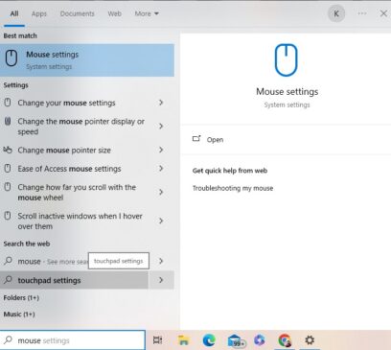Screen dimensions: 391x350
Task: Open Change the mouse pointer display or speed
Action: tap(74, 127)
